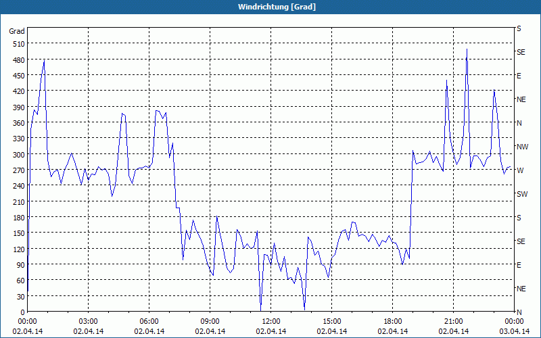Select the 03.04.14 date label

click(514, 331)
